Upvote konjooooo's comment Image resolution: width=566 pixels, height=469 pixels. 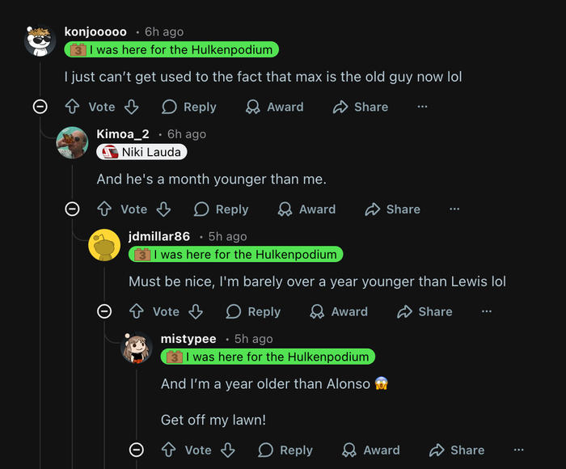tap(72, 107)
